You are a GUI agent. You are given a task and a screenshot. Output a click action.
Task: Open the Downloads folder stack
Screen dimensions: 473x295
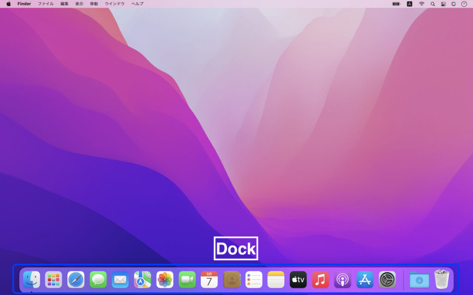419,280
